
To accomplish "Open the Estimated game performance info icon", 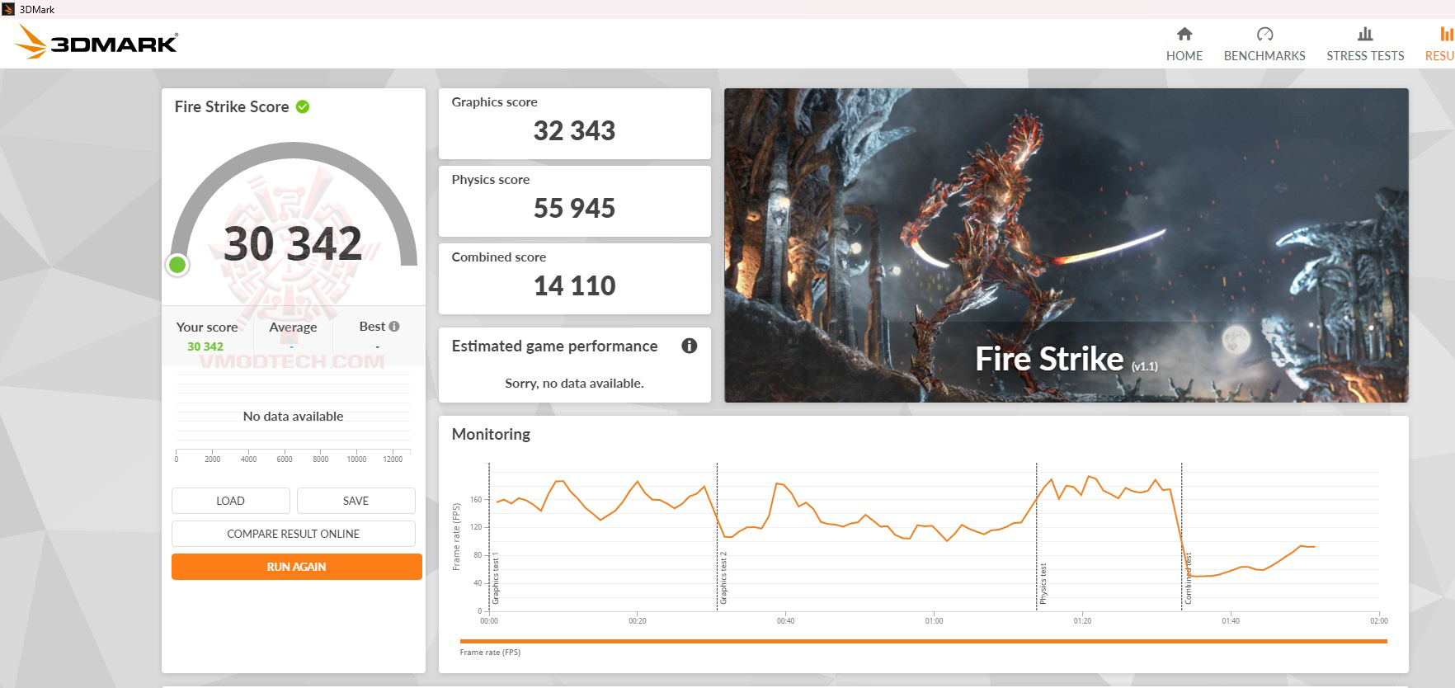I will [x=690, y=346].
